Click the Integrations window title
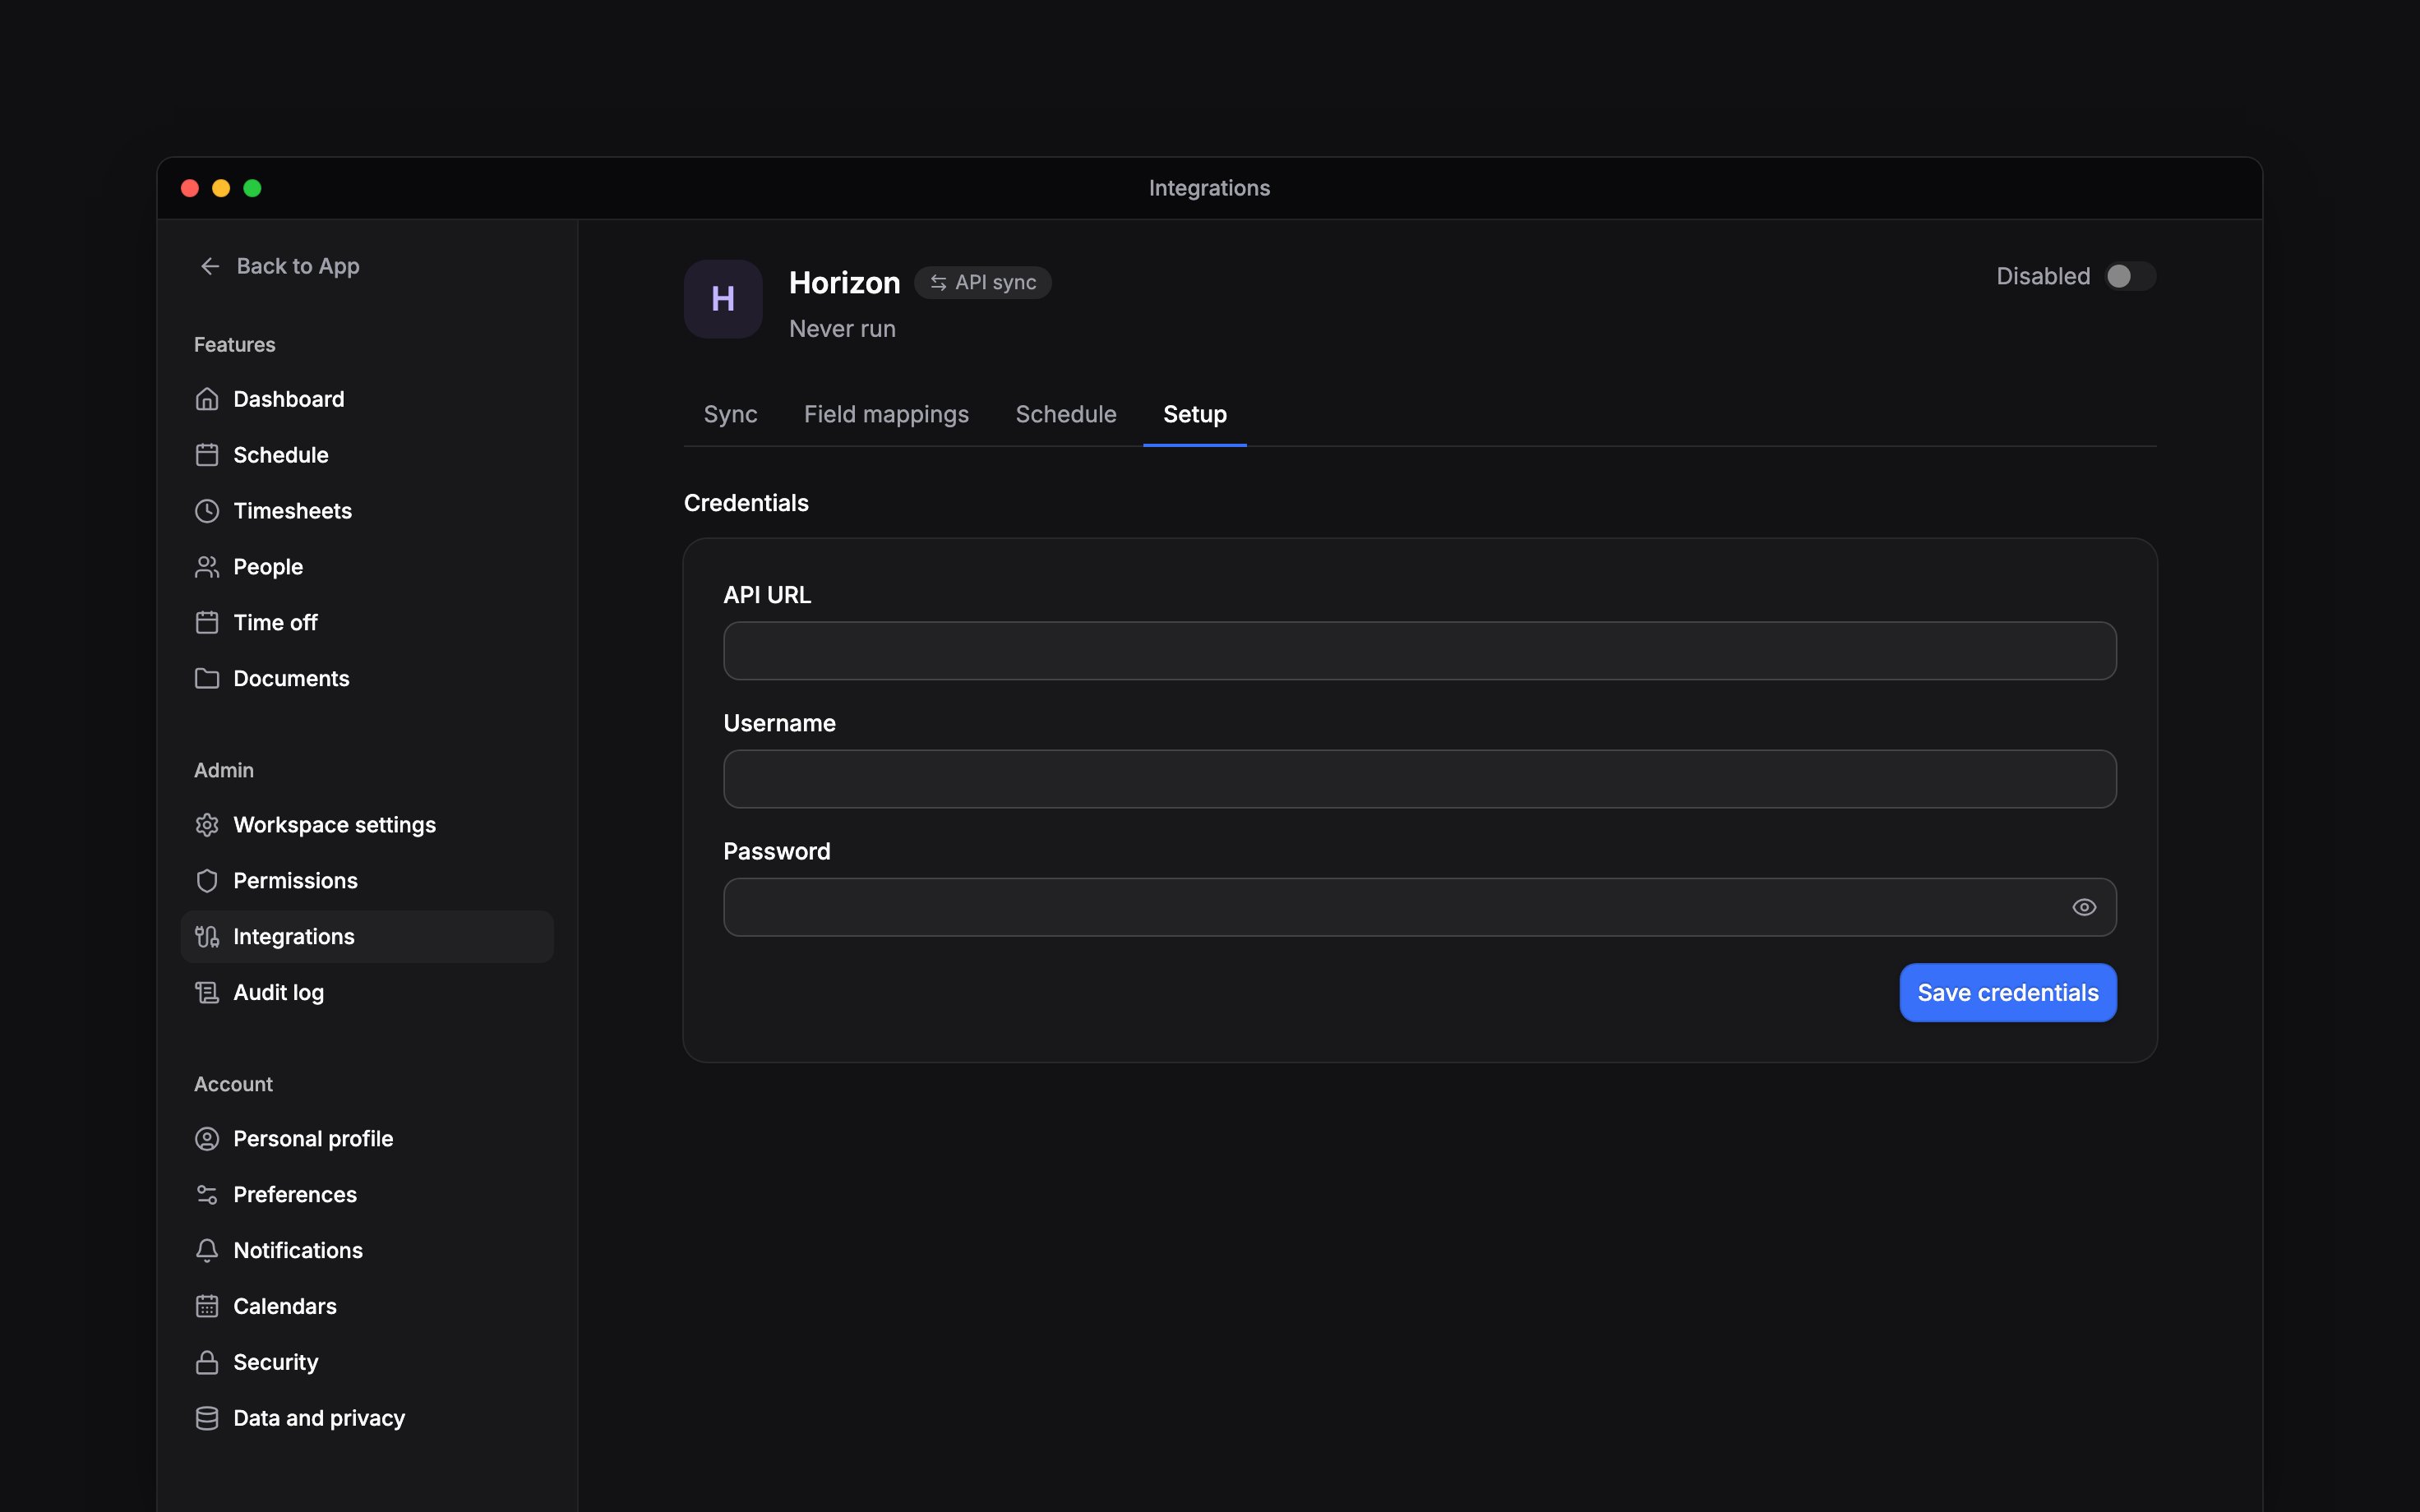The image size is (2420, 1512). point(1209,188)
